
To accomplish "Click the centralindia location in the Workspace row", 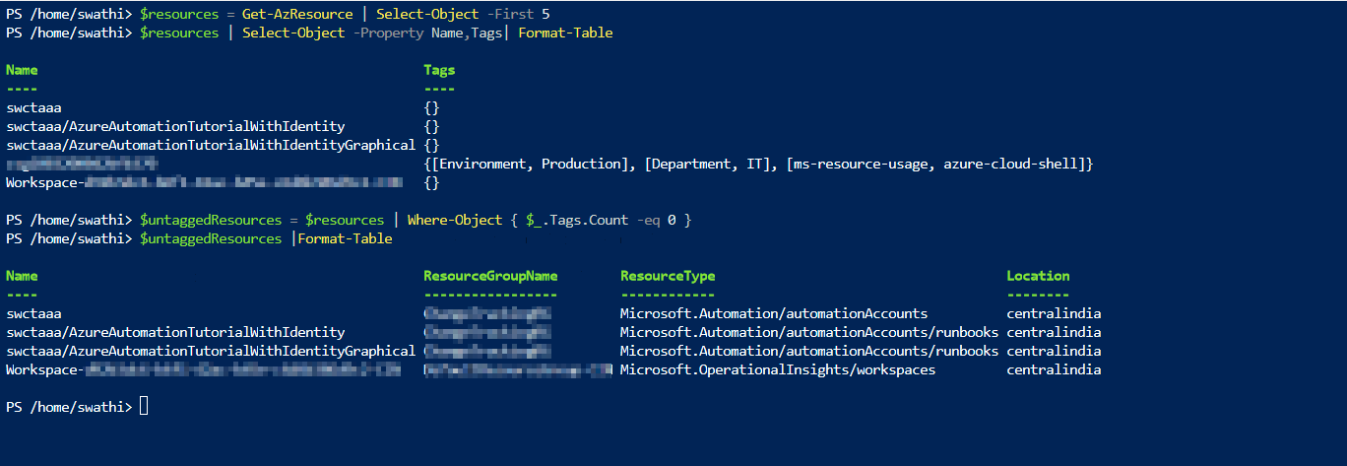I will 1054,369.
